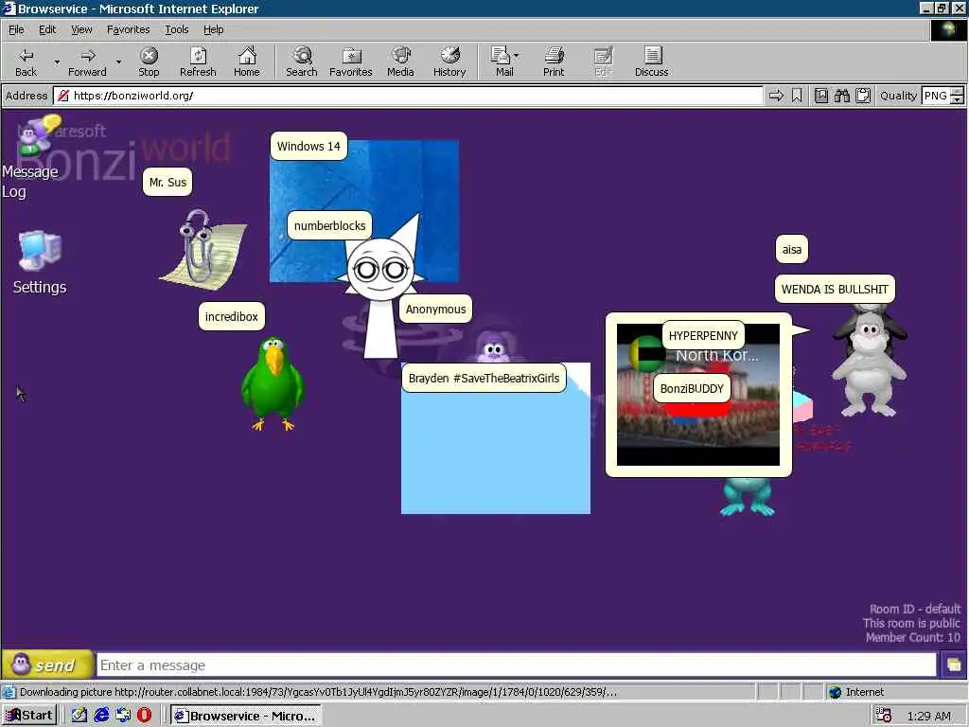This screenshot has height=727, width=969.
Task: Open the Help menu
Action: point(213,29)
